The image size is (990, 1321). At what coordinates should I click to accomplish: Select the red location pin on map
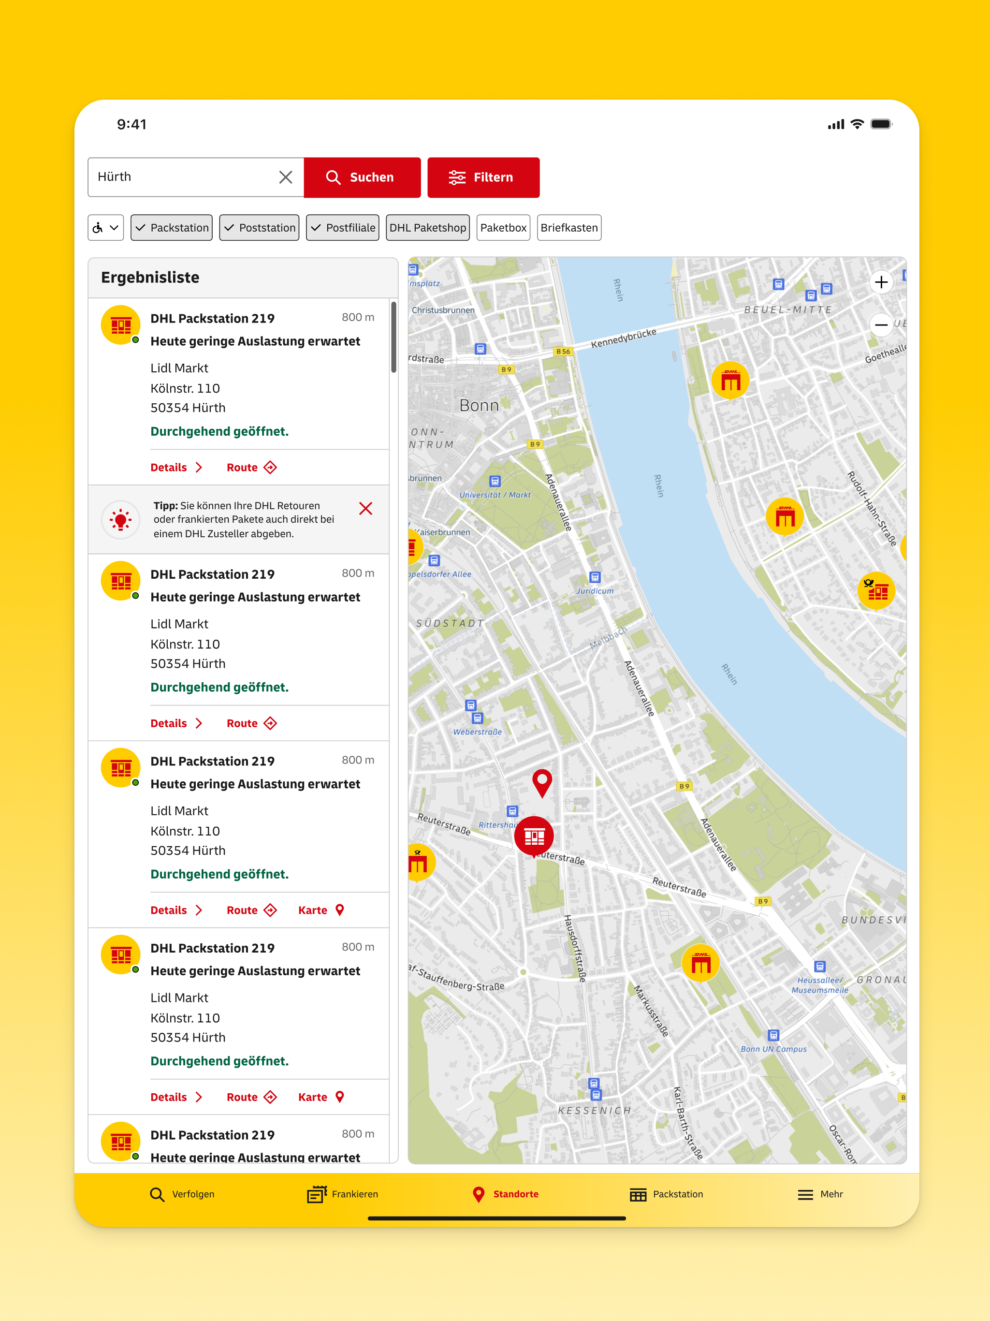pos(541,783)
